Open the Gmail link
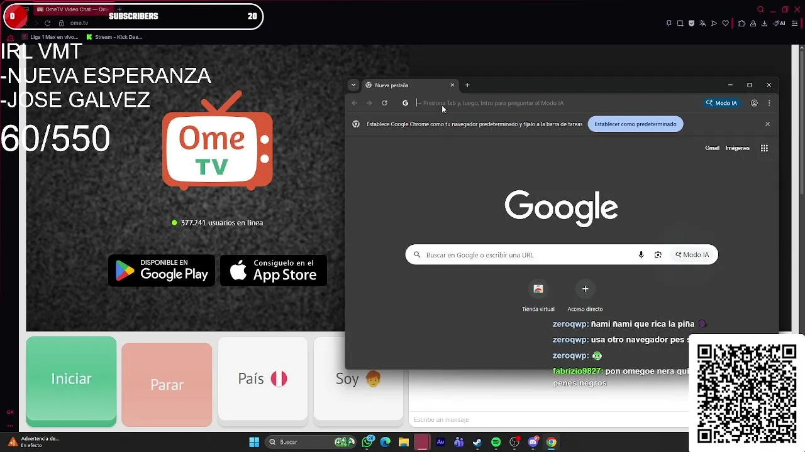Image resolution: width=805 pixels, height=452 pixels. (x=712, y=148)
